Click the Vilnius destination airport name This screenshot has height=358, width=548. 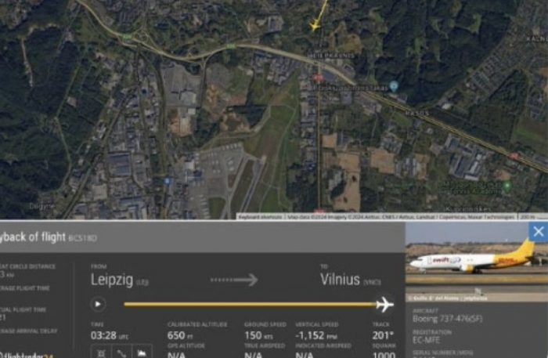pyautogui.click(x=340, y=280)
